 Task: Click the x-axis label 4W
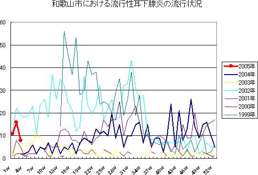pos(19,169)
